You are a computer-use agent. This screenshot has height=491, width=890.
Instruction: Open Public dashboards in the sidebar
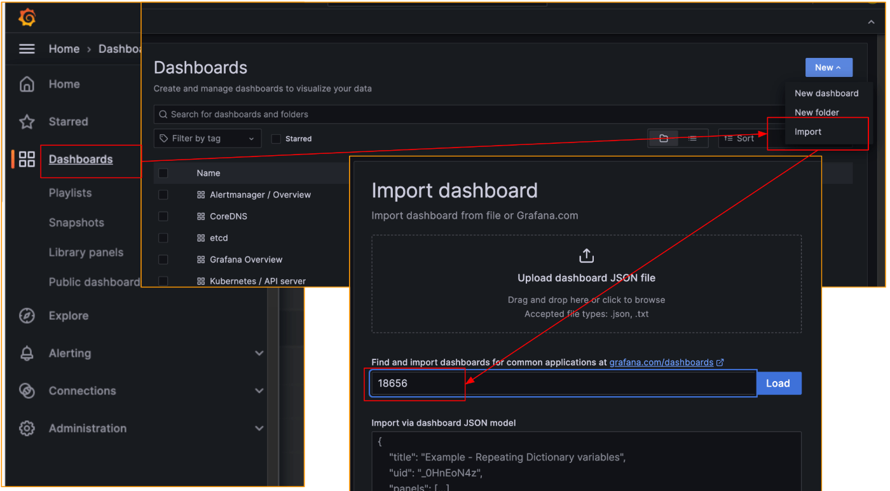pos(94,282)
